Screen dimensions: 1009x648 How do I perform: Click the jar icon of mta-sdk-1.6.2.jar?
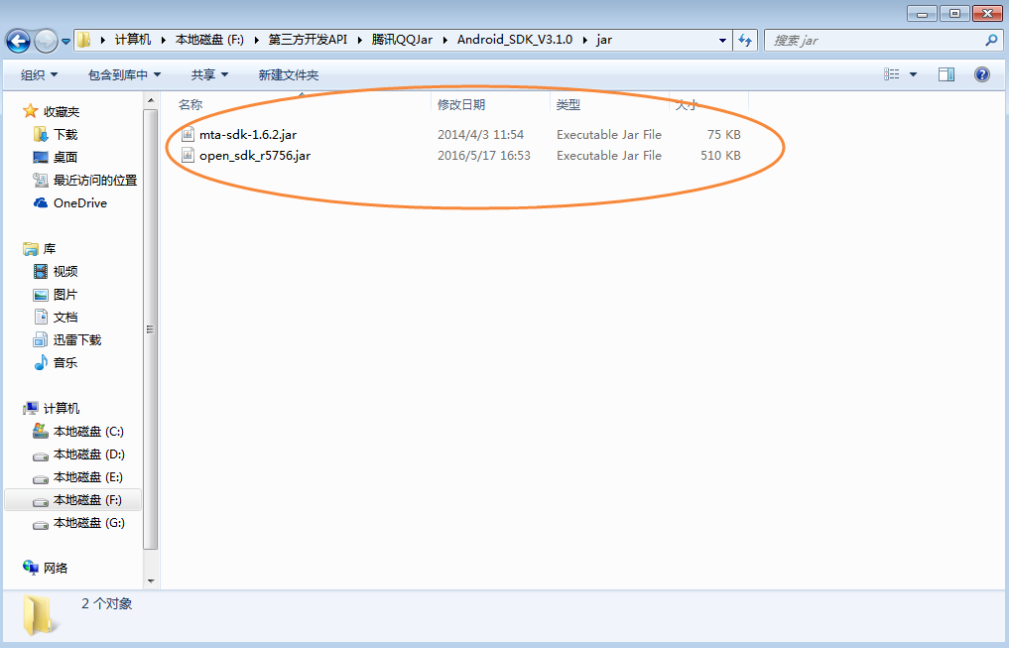(x=188, y=134)
